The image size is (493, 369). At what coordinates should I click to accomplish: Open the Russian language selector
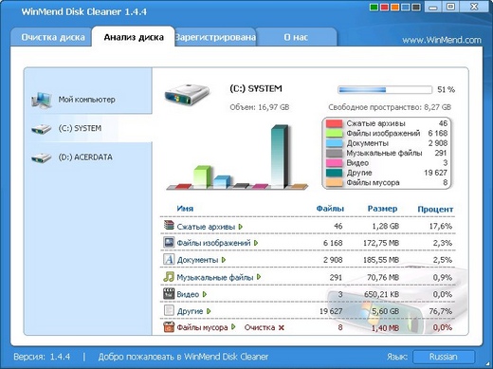click(x=444, y=357)
